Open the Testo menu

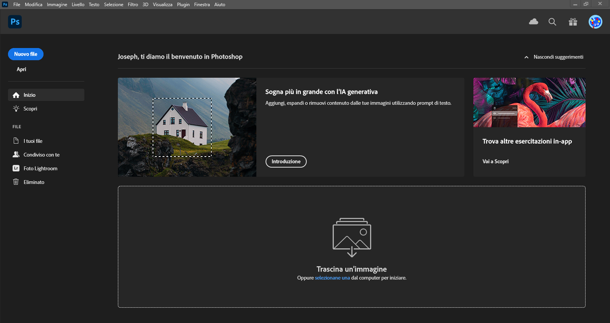[x=94, y=4]
